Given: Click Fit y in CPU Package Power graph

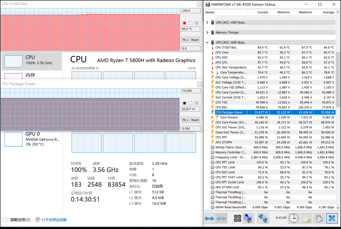Looking at the screenshot, I should tap(185, 120).
